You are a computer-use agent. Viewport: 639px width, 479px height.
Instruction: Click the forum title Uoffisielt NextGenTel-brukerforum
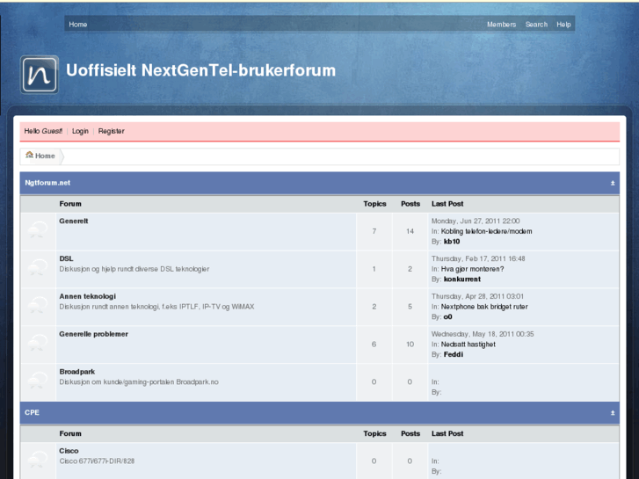click(x=201, y=70)
